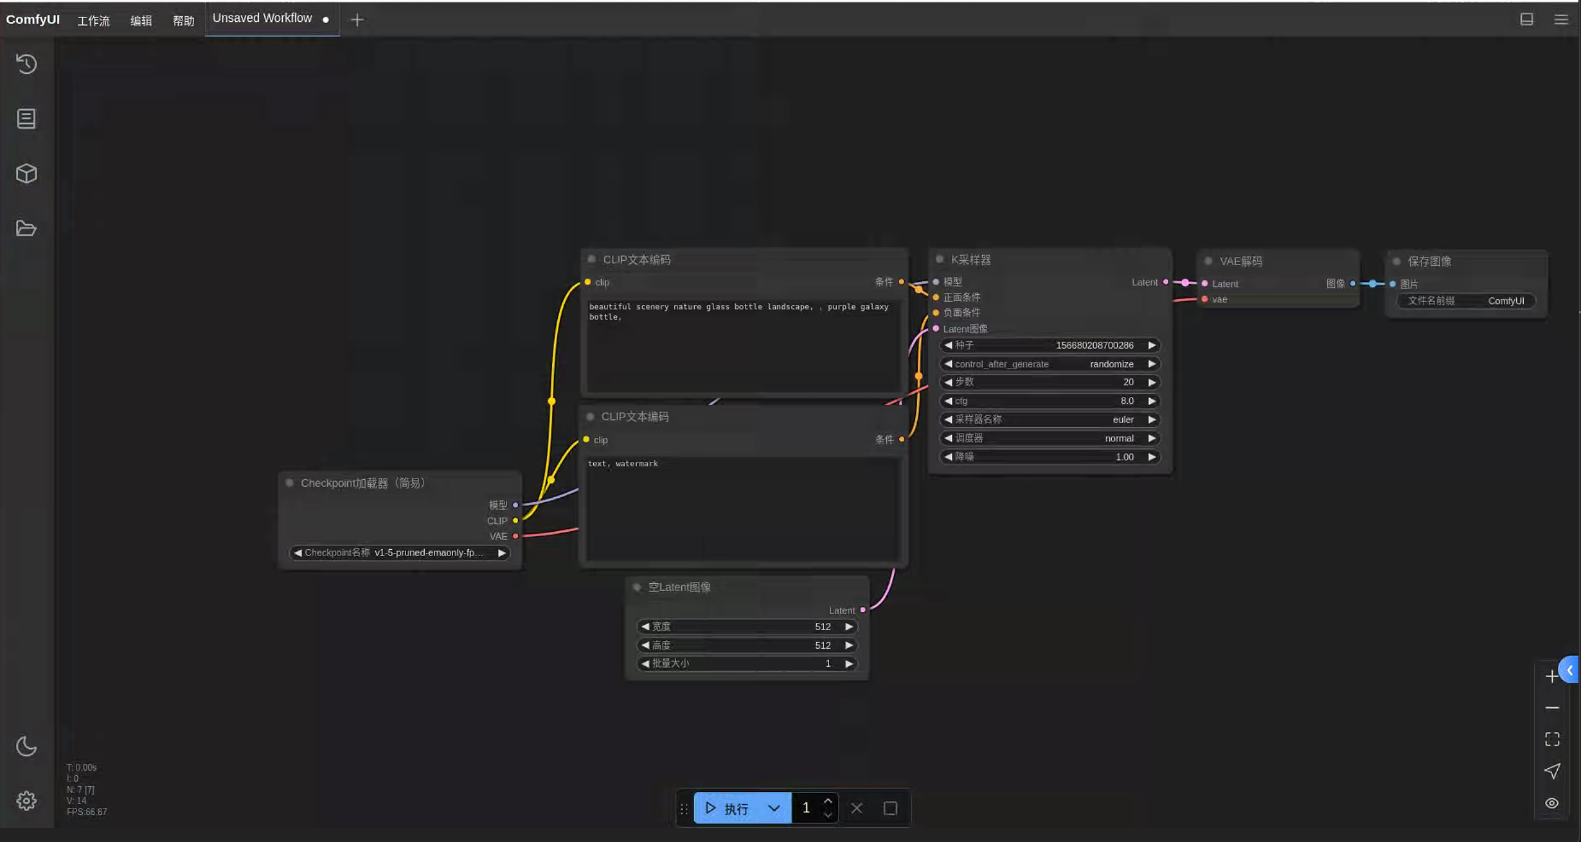
Task: Add a new workflow tab
Action: pyautogui.click(x=357, y=20)
